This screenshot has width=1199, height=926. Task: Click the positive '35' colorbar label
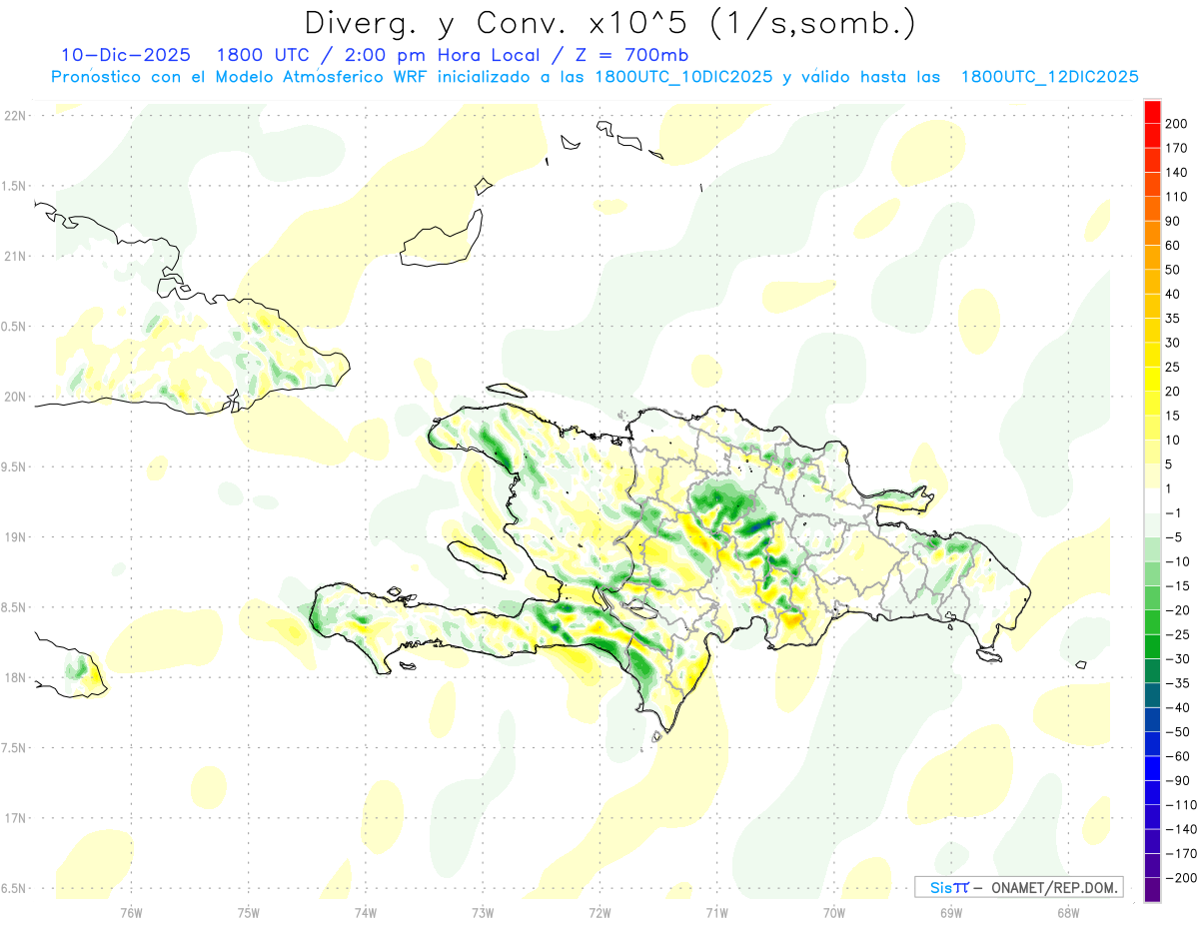tap(1174, 318)
